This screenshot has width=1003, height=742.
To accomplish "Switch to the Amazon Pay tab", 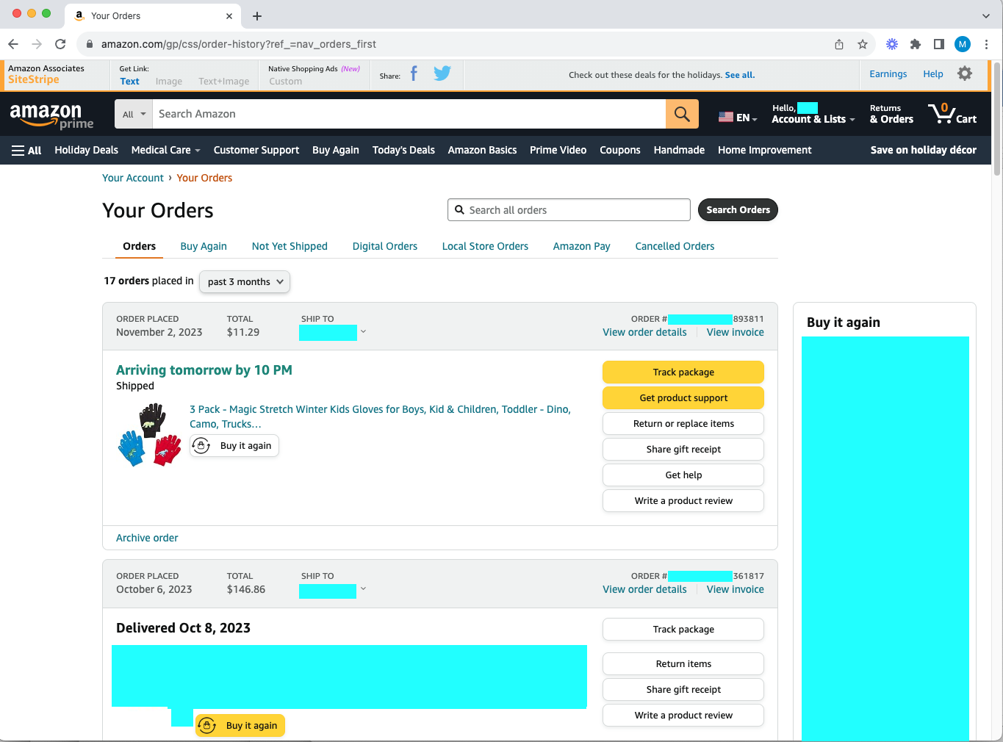I will [x=582, y=246].
